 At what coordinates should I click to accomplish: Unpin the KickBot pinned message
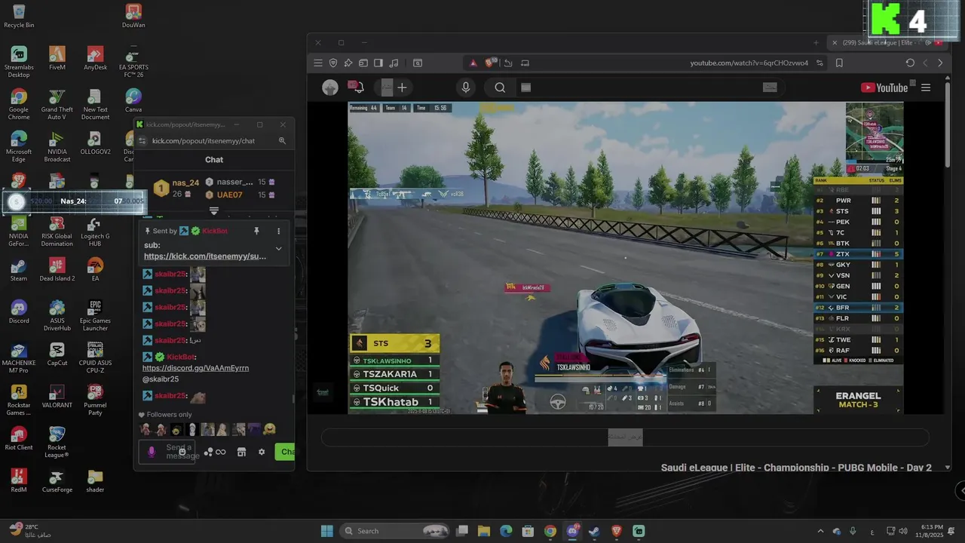click(256, 231)
